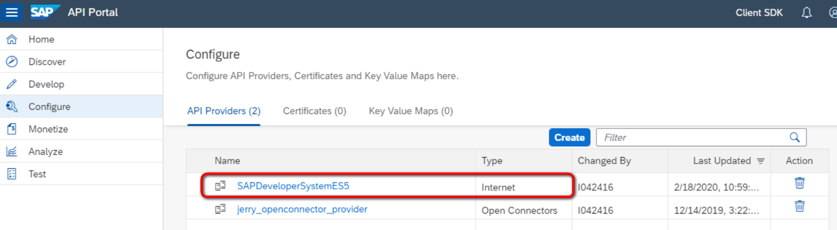Click the provider icon beside jerry_openconnector_provider

[x=220, y=209]
